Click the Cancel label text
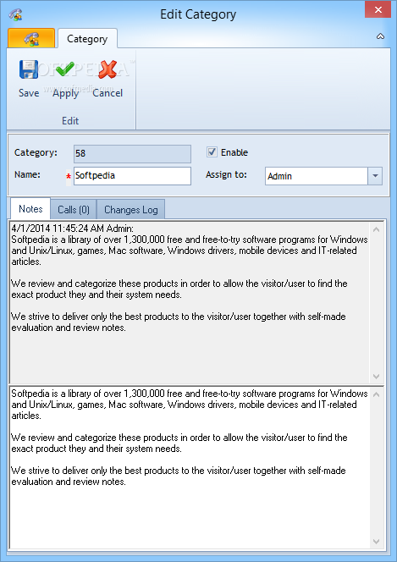This screenshot has height=562, width=397. (108, 93)
